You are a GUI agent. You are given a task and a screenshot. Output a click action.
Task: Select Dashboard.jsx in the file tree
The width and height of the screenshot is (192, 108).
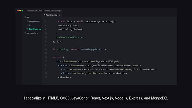(35, 29)
